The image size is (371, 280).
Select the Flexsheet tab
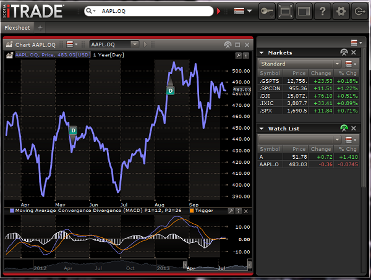click(x=17, y=28)
